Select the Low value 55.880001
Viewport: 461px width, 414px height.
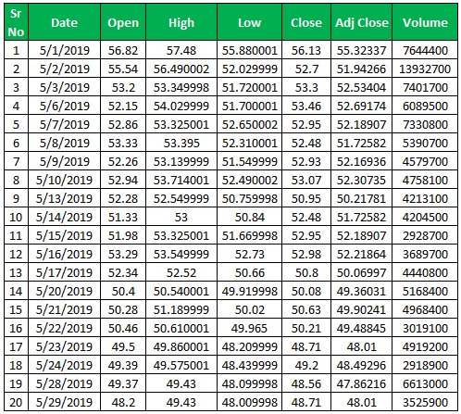(x=249, y=50)
